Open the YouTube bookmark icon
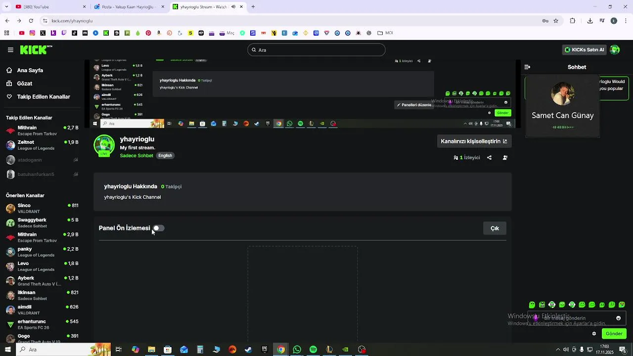 pyautogui.click(x=22, y=33)
